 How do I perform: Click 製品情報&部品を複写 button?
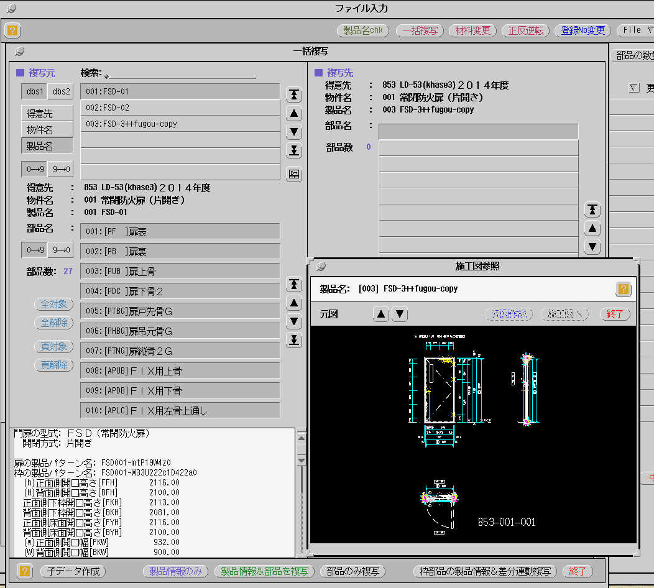[x=264, y=571]
